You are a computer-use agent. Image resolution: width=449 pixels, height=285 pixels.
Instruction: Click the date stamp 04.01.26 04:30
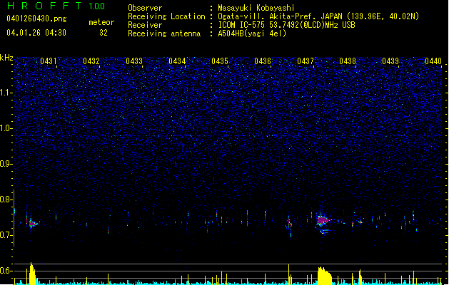tap(36, 33)
